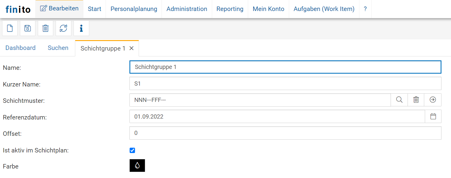451x178 pixels.
Task: Save the shift group with disk icon
Action: coord(28,28)
